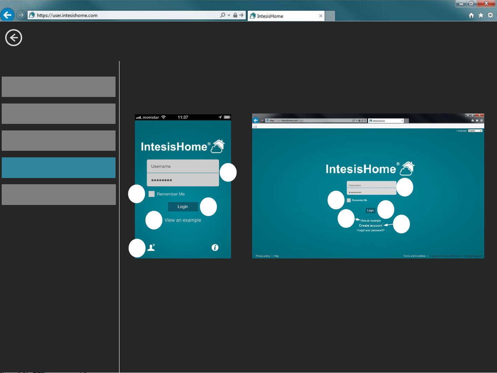Image resolution: width=497 pixels, height=373 pixels.
Task: Click the magnifier search icon in the address bar
Action: [x=223, y=15]
